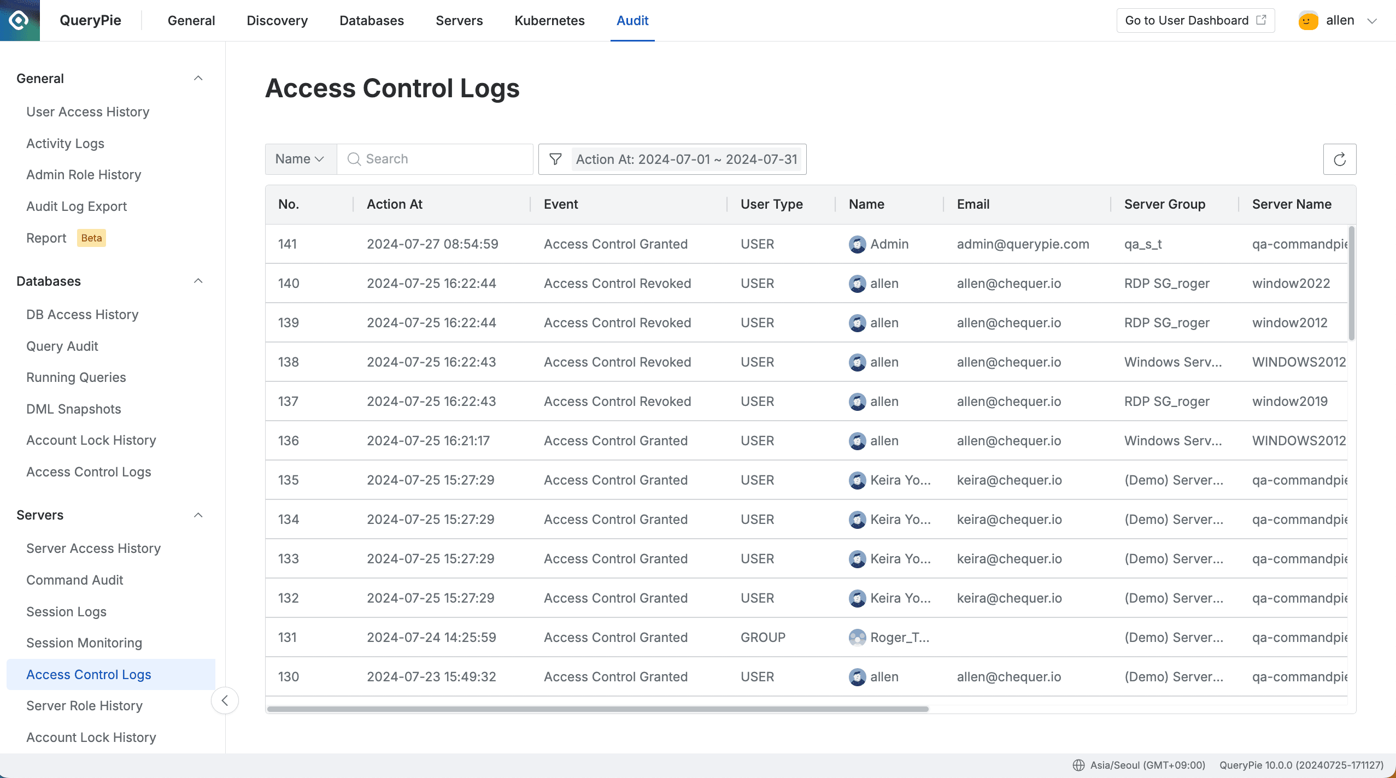Click Go to User Dashboard
Image resolution: width=1396 pixels, height=778 pixels.
[x=1186, y=20]
